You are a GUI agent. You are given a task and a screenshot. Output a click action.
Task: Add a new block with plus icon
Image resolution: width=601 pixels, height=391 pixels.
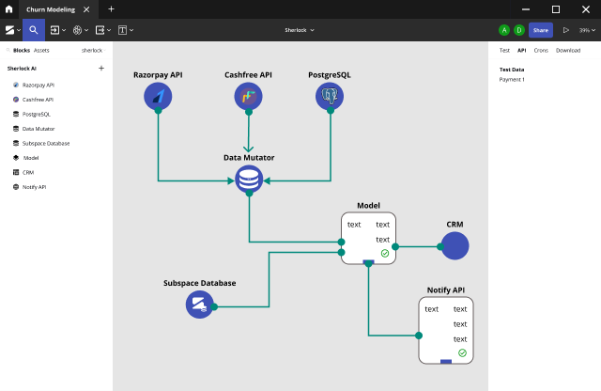click(x=101, y=69)
